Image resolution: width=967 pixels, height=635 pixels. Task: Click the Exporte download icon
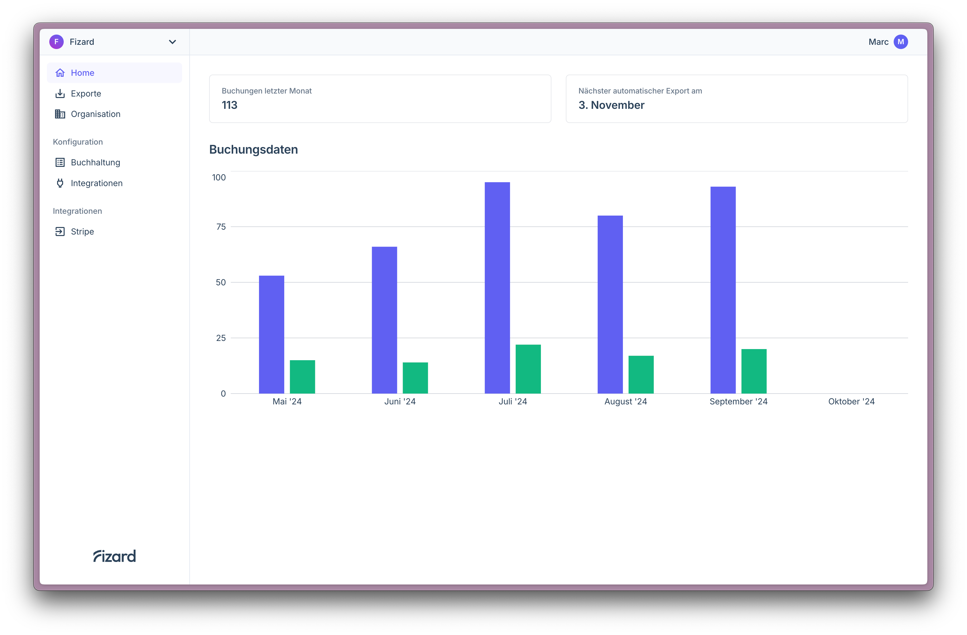(x=60, y=94)
